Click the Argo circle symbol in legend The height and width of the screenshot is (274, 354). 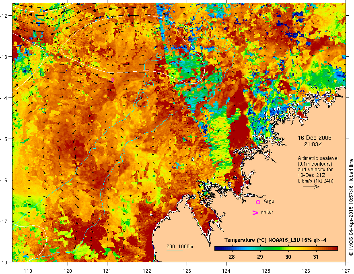(x=258, y=202)
